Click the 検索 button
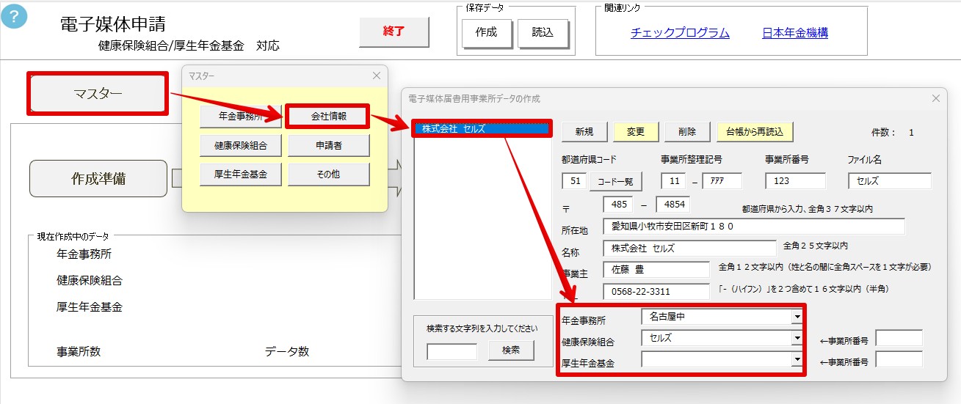961x404 pixels. tap(511, 350)
